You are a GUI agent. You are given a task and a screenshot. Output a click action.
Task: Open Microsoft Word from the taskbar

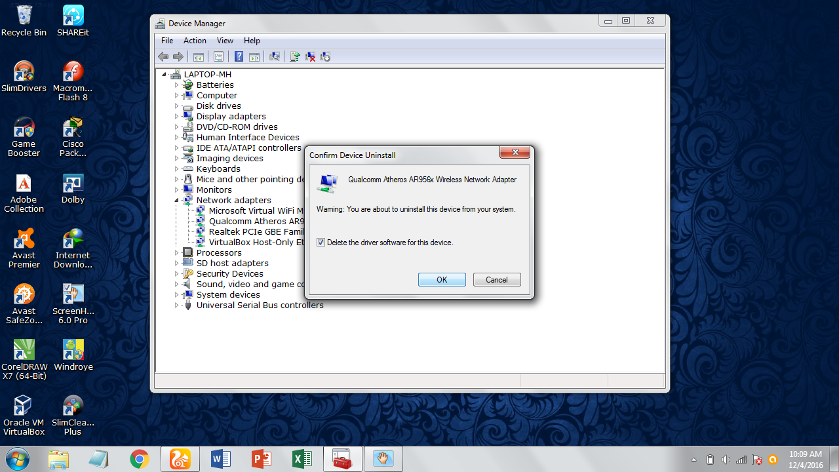(x=221, y=460)
